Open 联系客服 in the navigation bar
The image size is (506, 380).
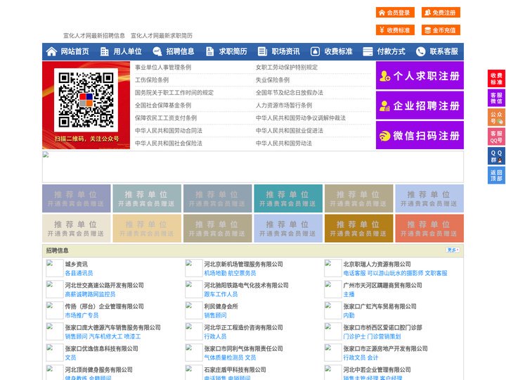click(443, 51)
